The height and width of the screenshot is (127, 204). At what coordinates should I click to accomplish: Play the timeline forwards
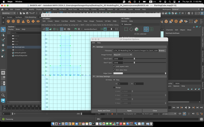tap(190, 107)
